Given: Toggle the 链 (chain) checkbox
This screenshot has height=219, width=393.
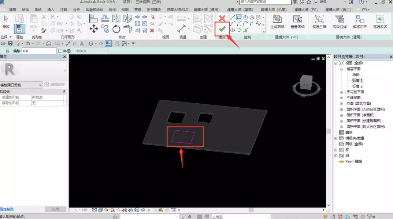Looking at the screenshot, I should pos(3,51).
